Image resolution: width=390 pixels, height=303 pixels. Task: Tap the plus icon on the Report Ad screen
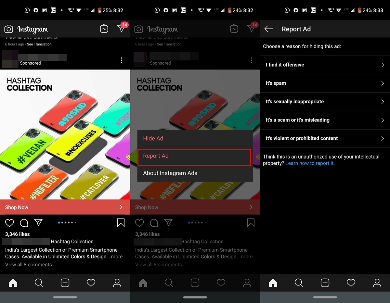(325, 283)
